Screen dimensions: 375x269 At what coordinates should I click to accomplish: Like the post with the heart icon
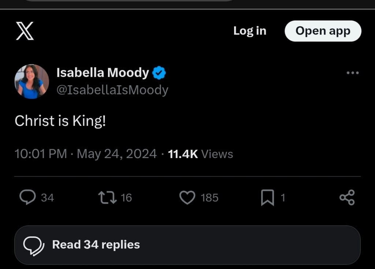(187, 198)
